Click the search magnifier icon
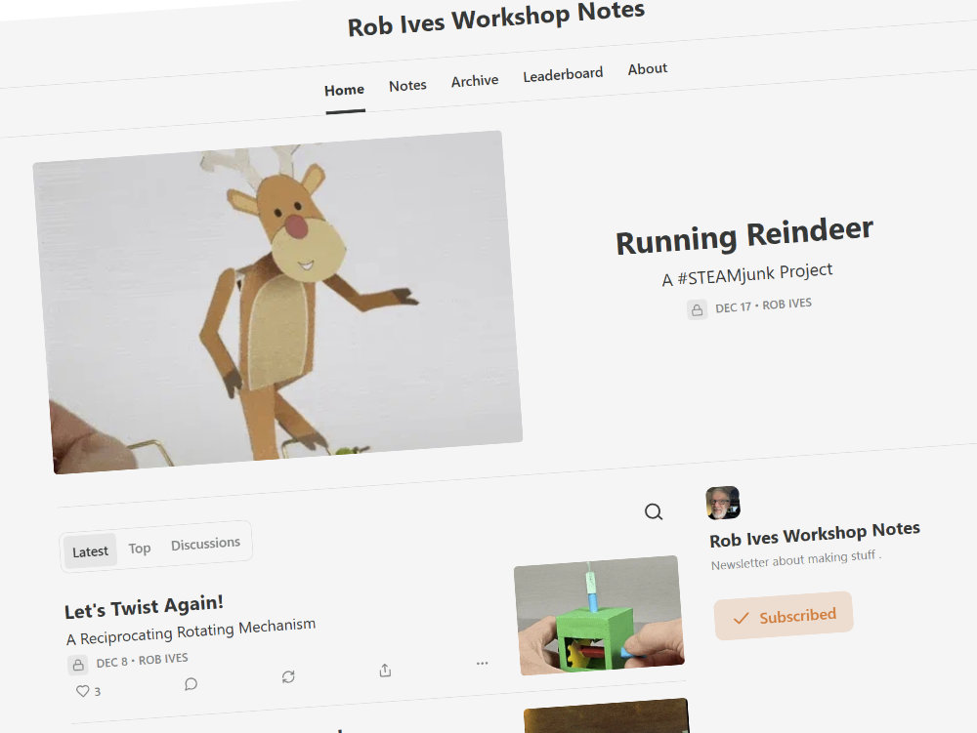The width and height of the screenshot is (977, 733). tap(654, 512)
